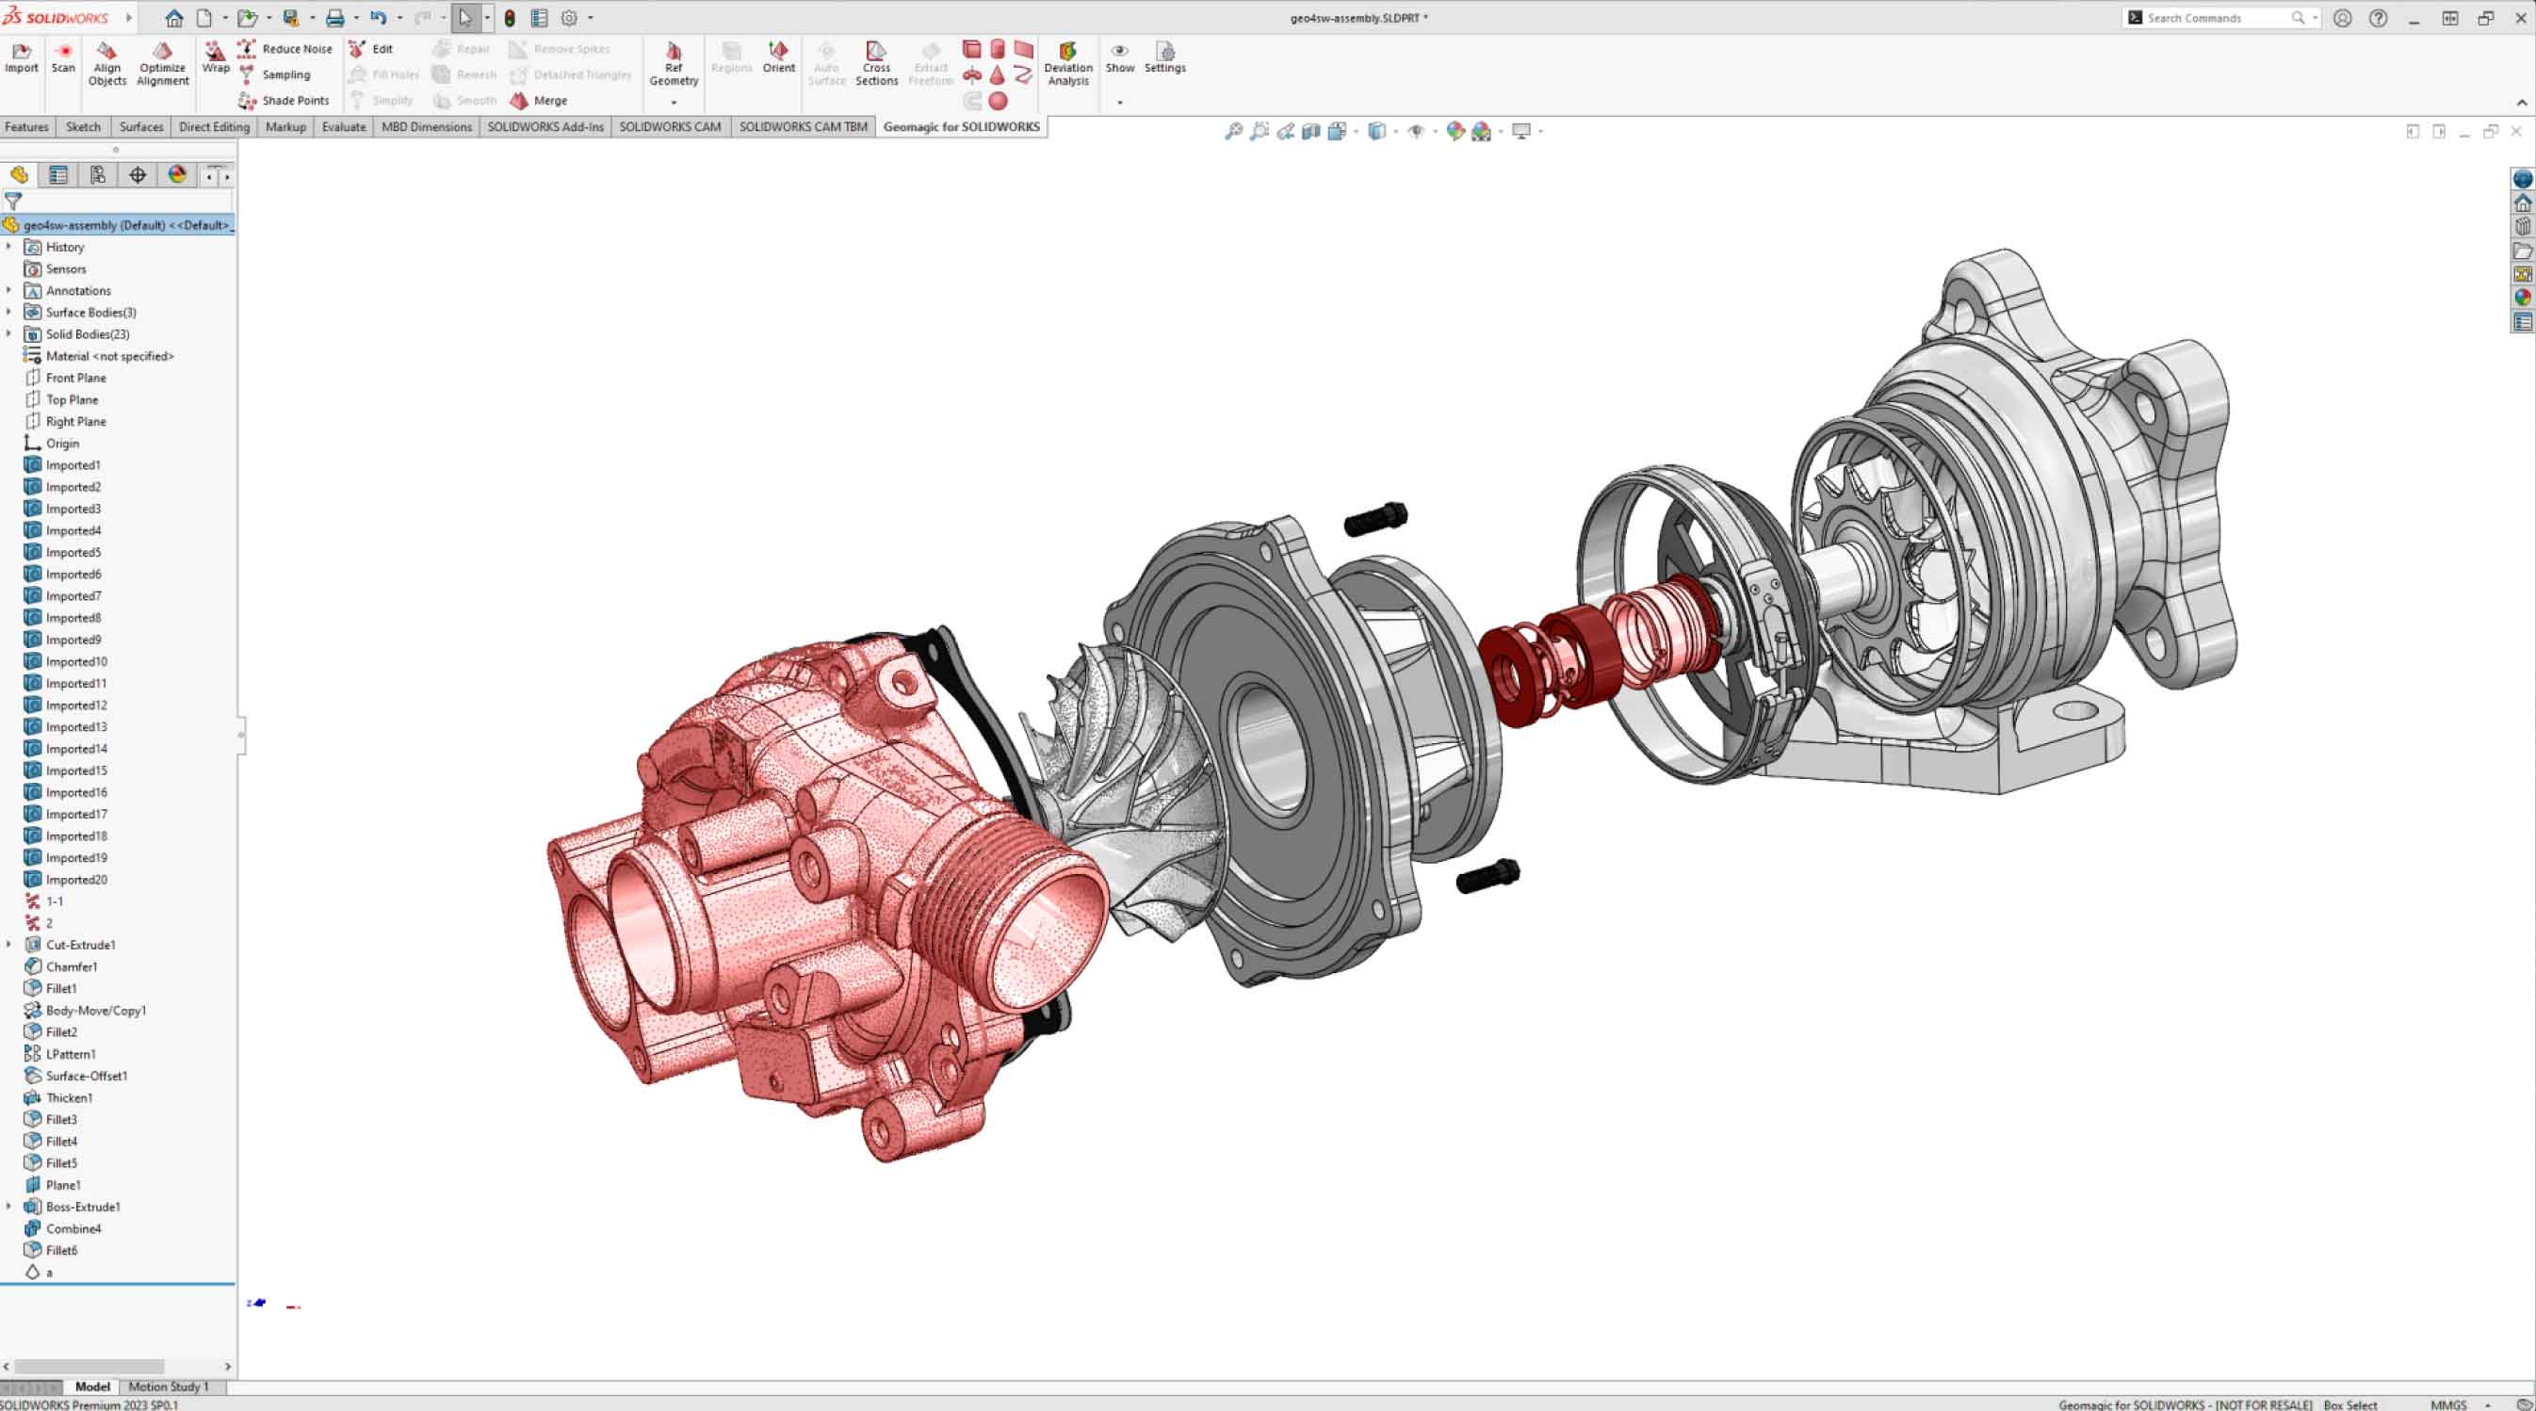
Task: Open the Align Objects tool
Action: coord(106,51)
